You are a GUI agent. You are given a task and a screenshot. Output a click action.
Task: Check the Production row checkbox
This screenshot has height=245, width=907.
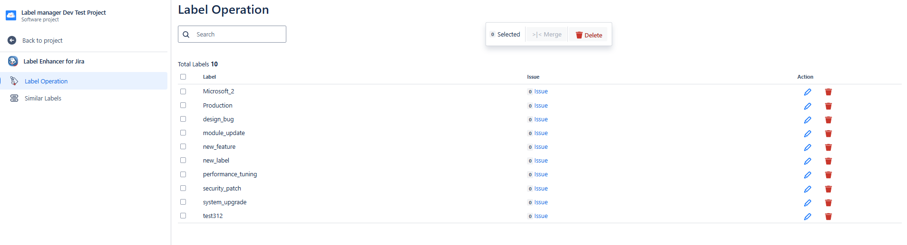(x=183, y=105)
